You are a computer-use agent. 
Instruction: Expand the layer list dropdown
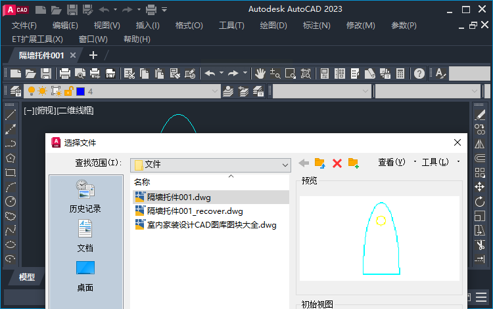coord(215,91)
